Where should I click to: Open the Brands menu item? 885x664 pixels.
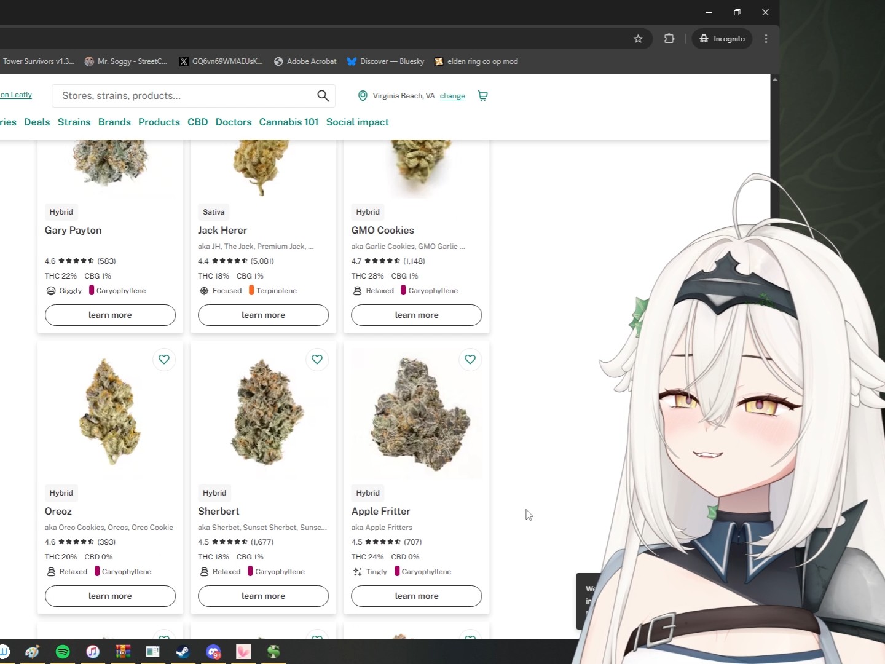tap(114, 122)
